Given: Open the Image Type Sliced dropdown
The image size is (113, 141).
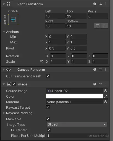Looking at the screenshot, I should (77, 124).
